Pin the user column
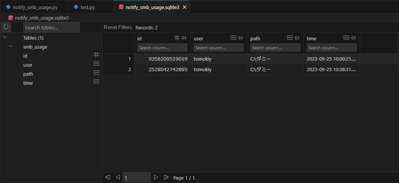399x183 pixels. coord(241,38)
